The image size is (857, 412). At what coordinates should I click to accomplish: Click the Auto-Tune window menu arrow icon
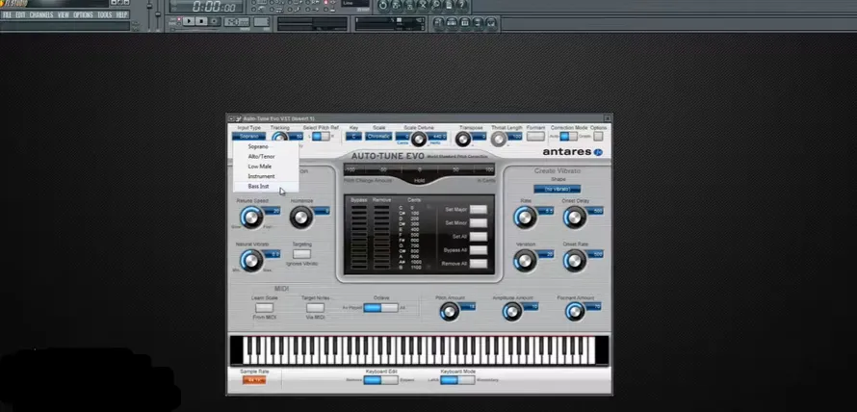(232, 118)
